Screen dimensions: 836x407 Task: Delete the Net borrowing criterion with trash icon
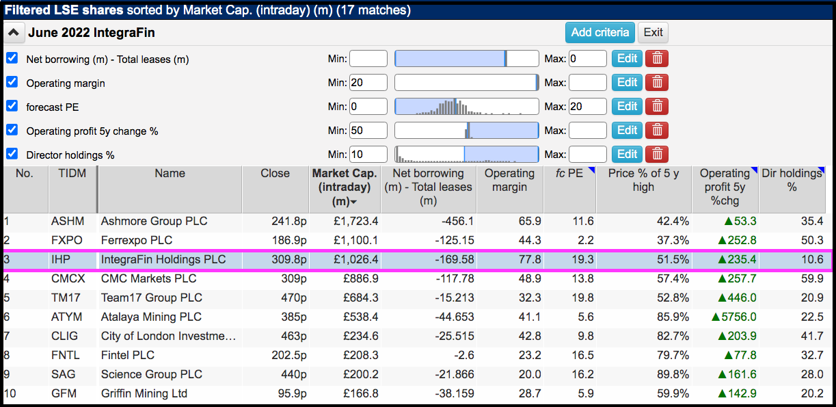tap(657, 58)
